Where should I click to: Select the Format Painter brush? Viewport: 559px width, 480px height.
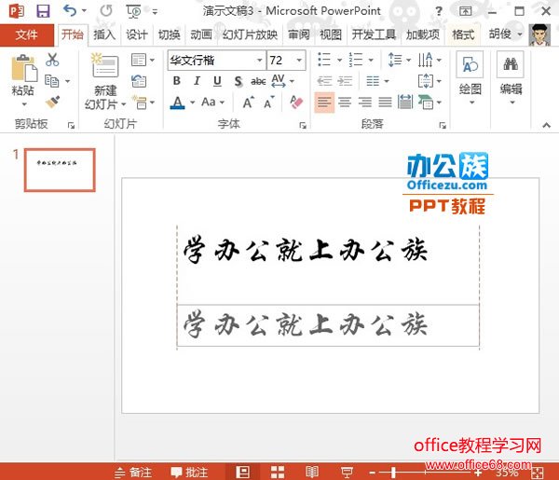(x=52, y=102)
